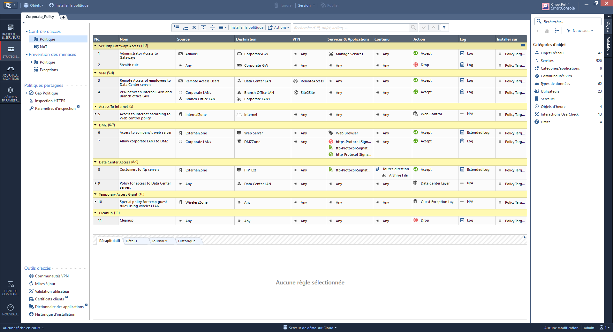Collapse all sections toolbar icon

coord(212,27)
